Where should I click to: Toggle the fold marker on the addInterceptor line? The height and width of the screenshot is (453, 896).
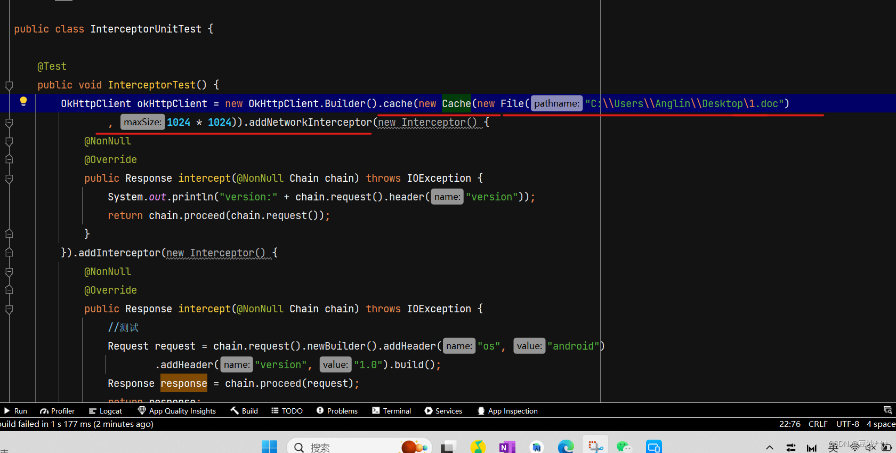click(9, 252)
